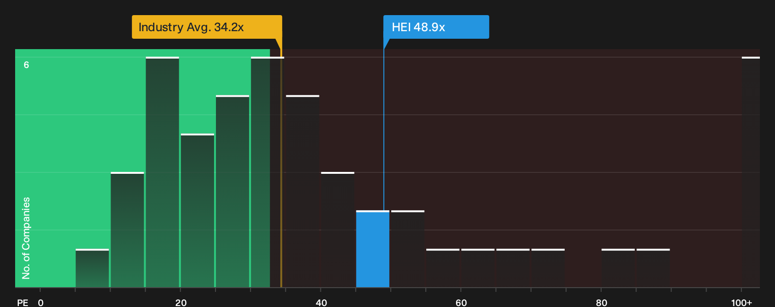
Task: Click the y-axis value 6
Action: (x=26, y=65)
